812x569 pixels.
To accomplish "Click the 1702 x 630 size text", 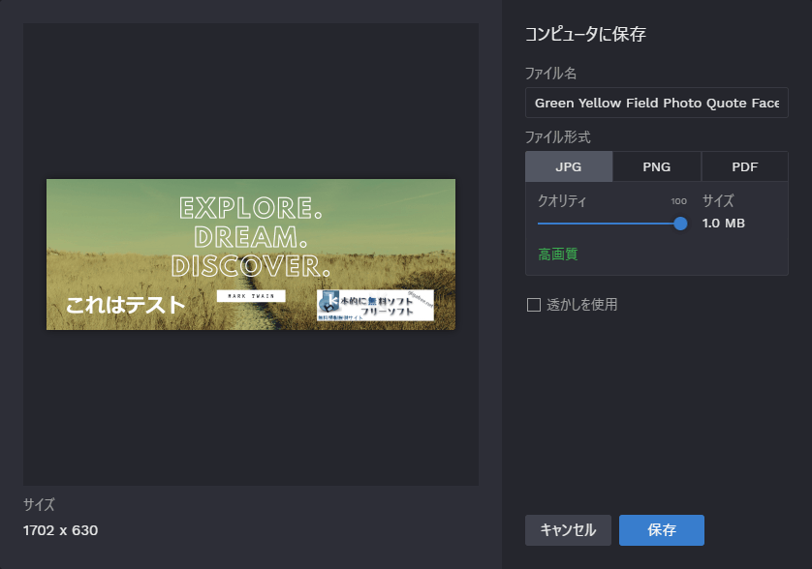I will (x=61, y=530).
